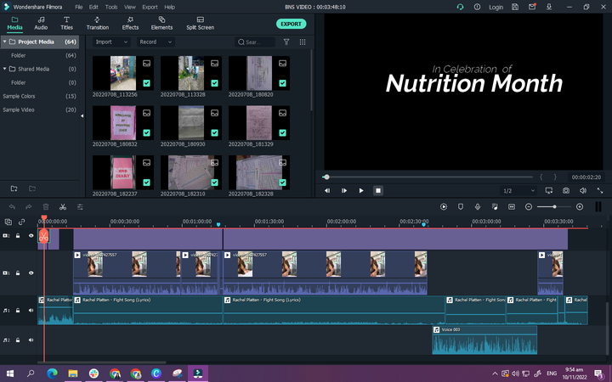Screen dimensions: 612x382
Task: Collapse the Shared Media tree
Action: click(x=5, y=69)
